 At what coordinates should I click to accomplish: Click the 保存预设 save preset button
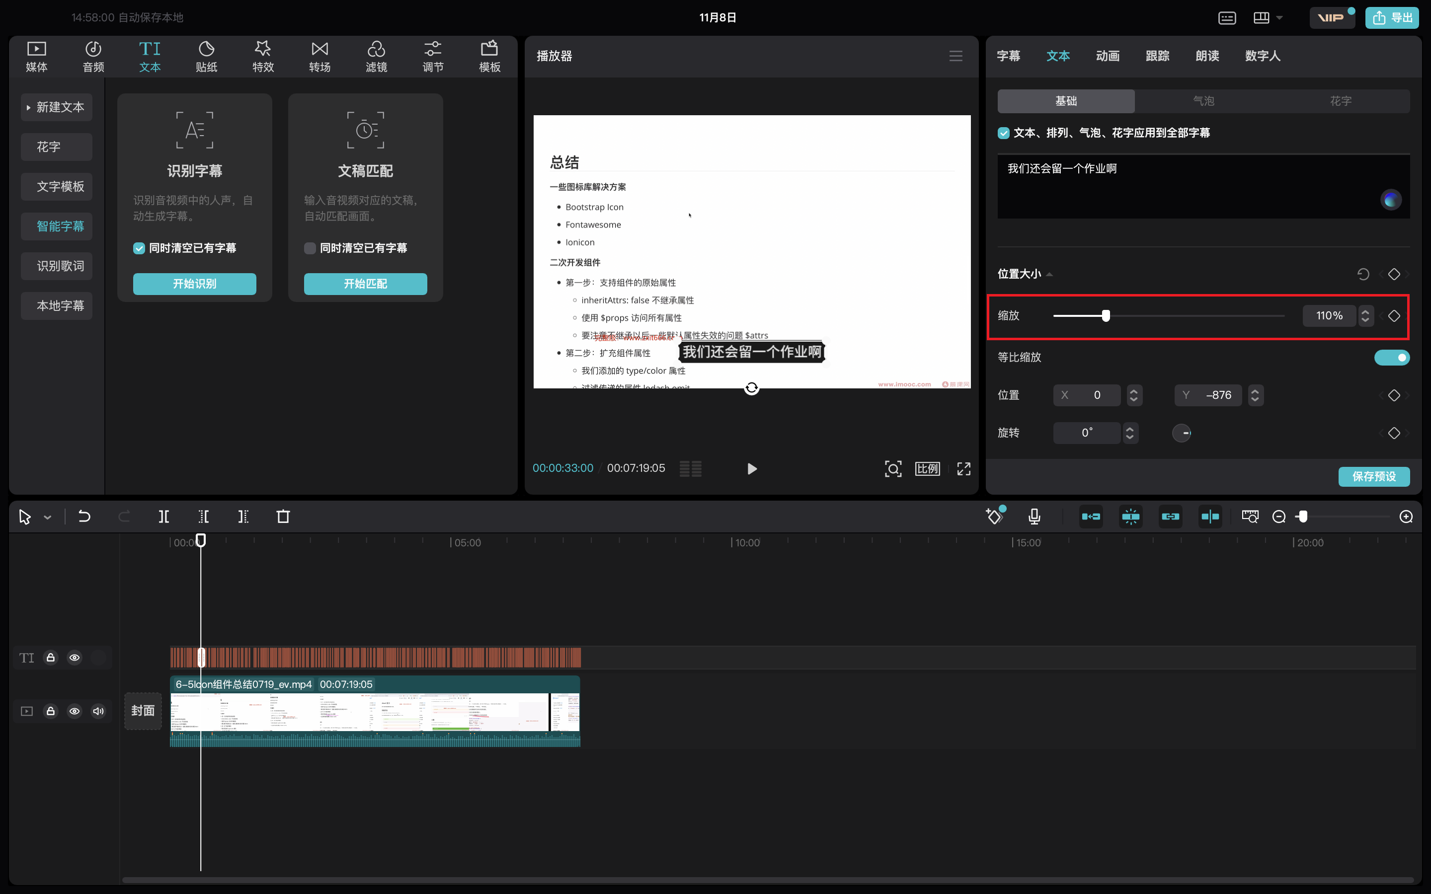coord(1374,477)
